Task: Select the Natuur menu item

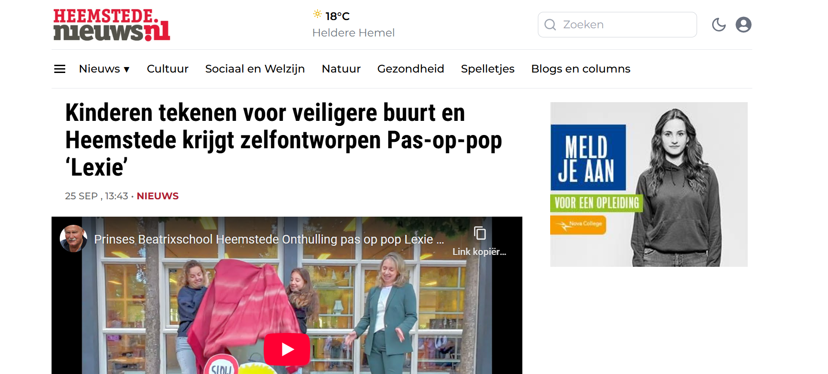Action: pos(341,69)
